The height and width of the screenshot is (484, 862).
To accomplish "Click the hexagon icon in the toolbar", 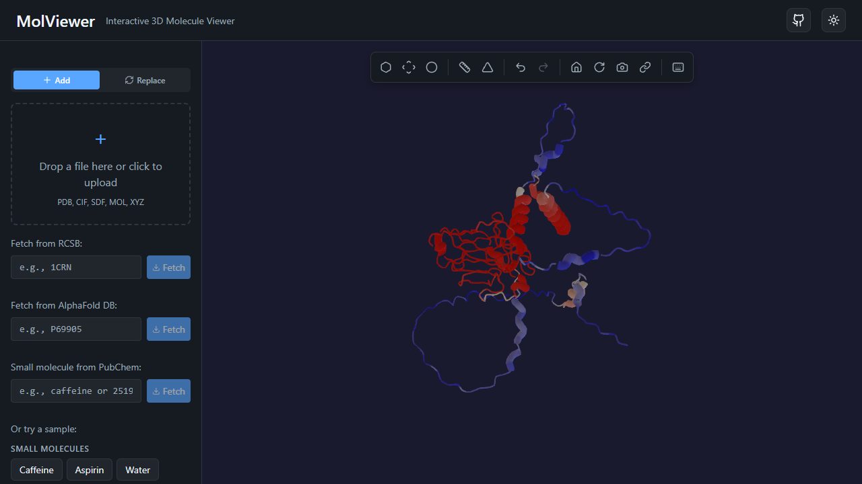I will click(x=386, y=67).
